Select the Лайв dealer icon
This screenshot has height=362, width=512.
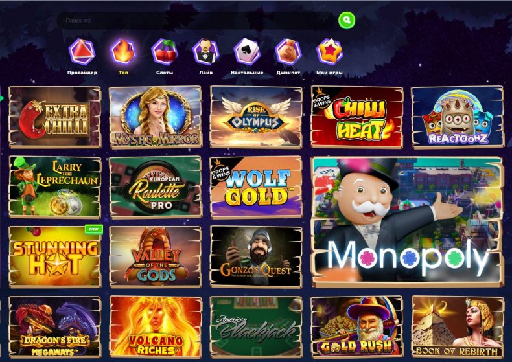(205, 52)
